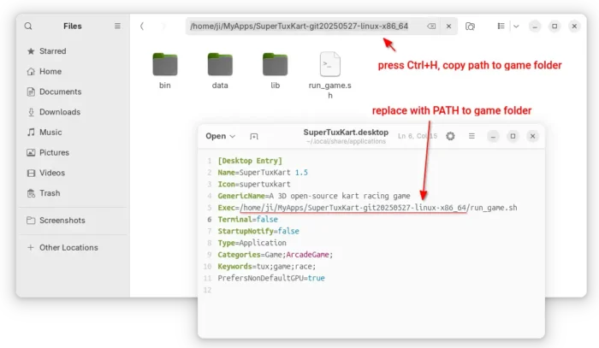This screenshot has width=599, height=348.
Task: Close the Files window
Action: pos(574,26)
